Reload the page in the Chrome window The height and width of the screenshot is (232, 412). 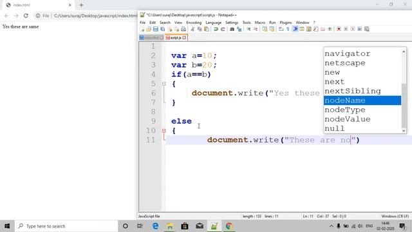[26, 15]
